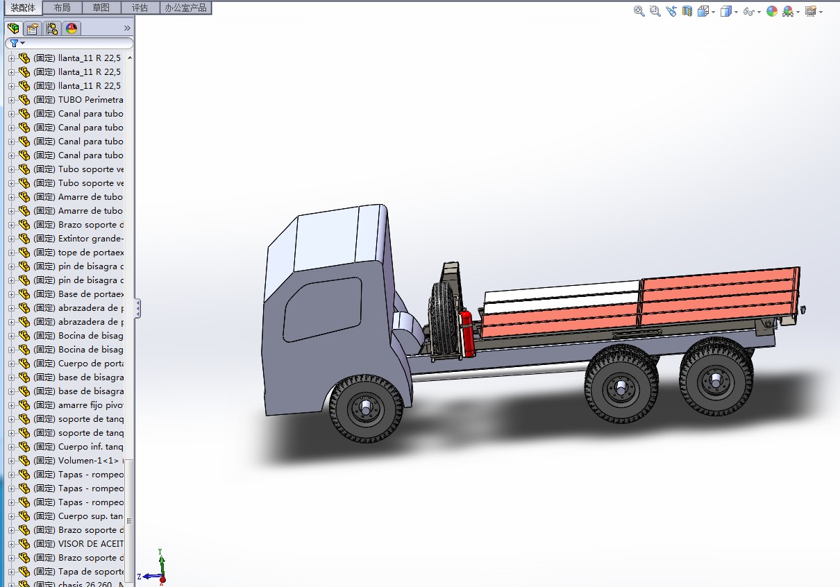This screenshot has height=587, width=840.
Task: Click the part icon of Cuerpo inf. tanq
Action: pyautogui.click(x=25, y=447)
